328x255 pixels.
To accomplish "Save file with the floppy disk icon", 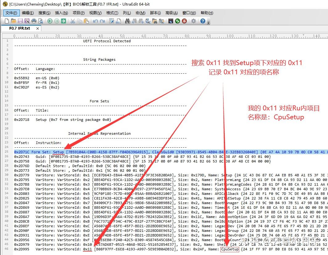I will coord(20,21).
